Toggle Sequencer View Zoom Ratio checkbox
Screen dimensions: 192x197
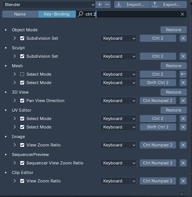coord(22,163)
